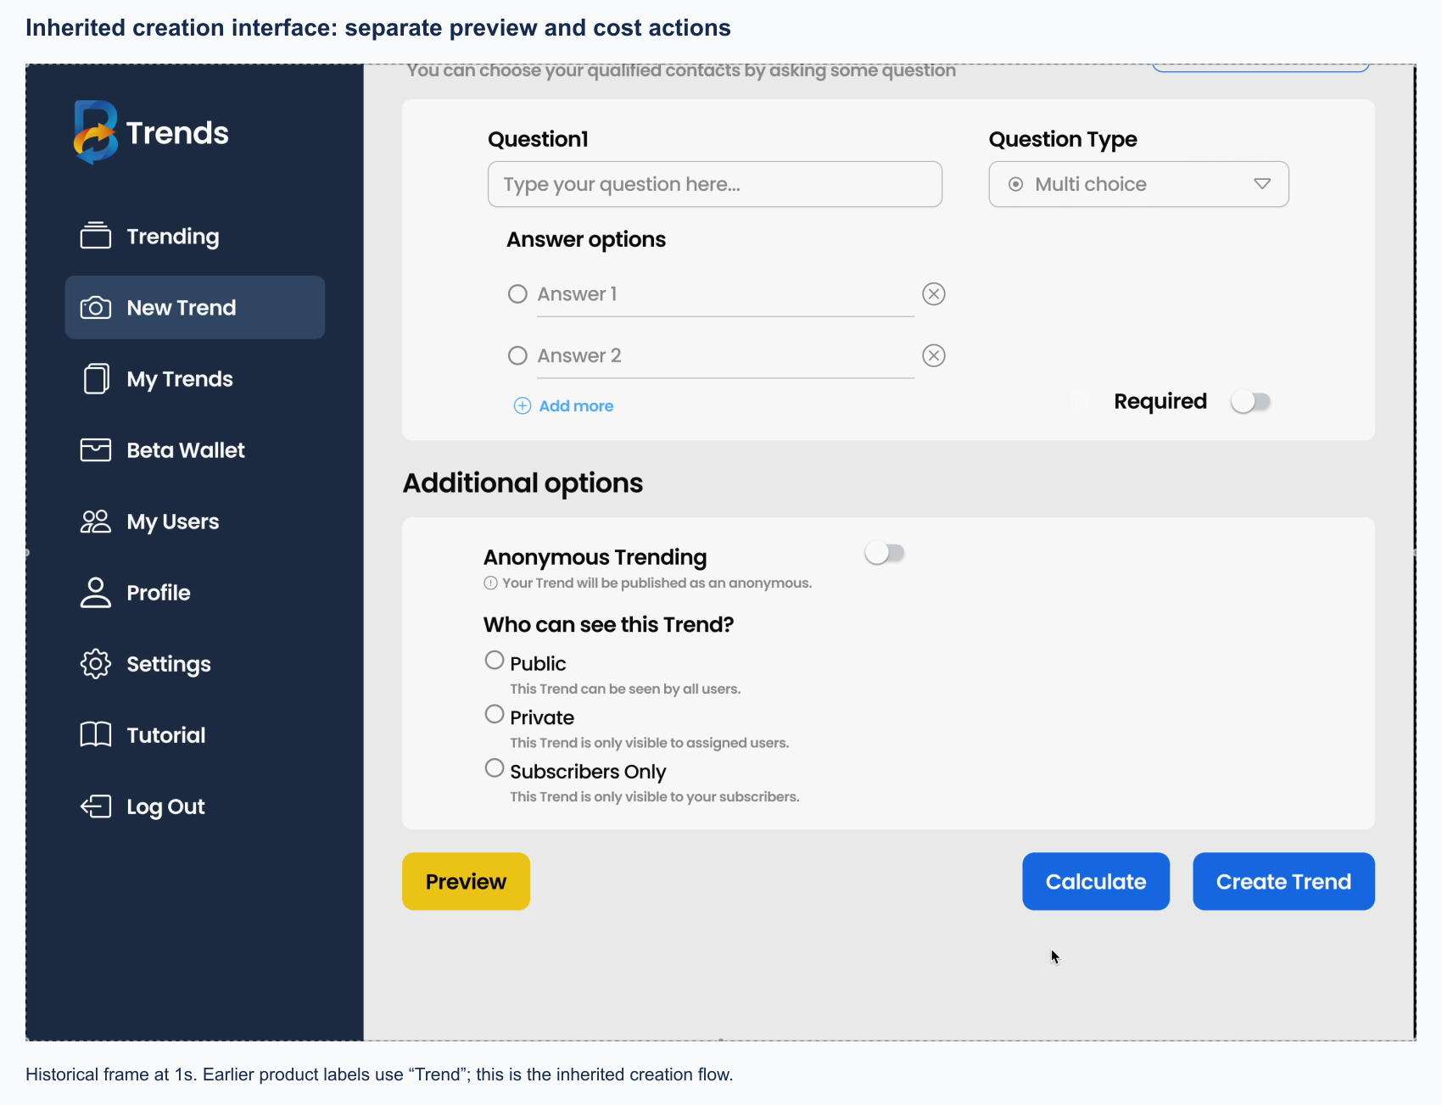Click the Question Type dropdown arrow
This screenshot has height=1105, width=1442.
point(1262,184)
